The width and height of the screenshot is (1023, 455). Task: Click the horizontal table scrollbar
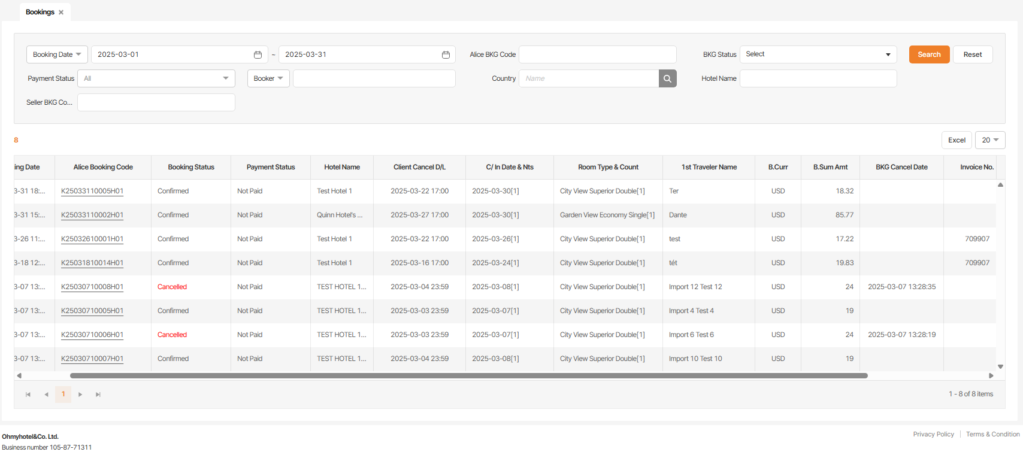(468, 376)
